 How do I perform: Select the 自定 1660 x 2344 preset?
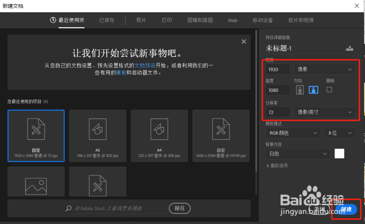[221, 136]
